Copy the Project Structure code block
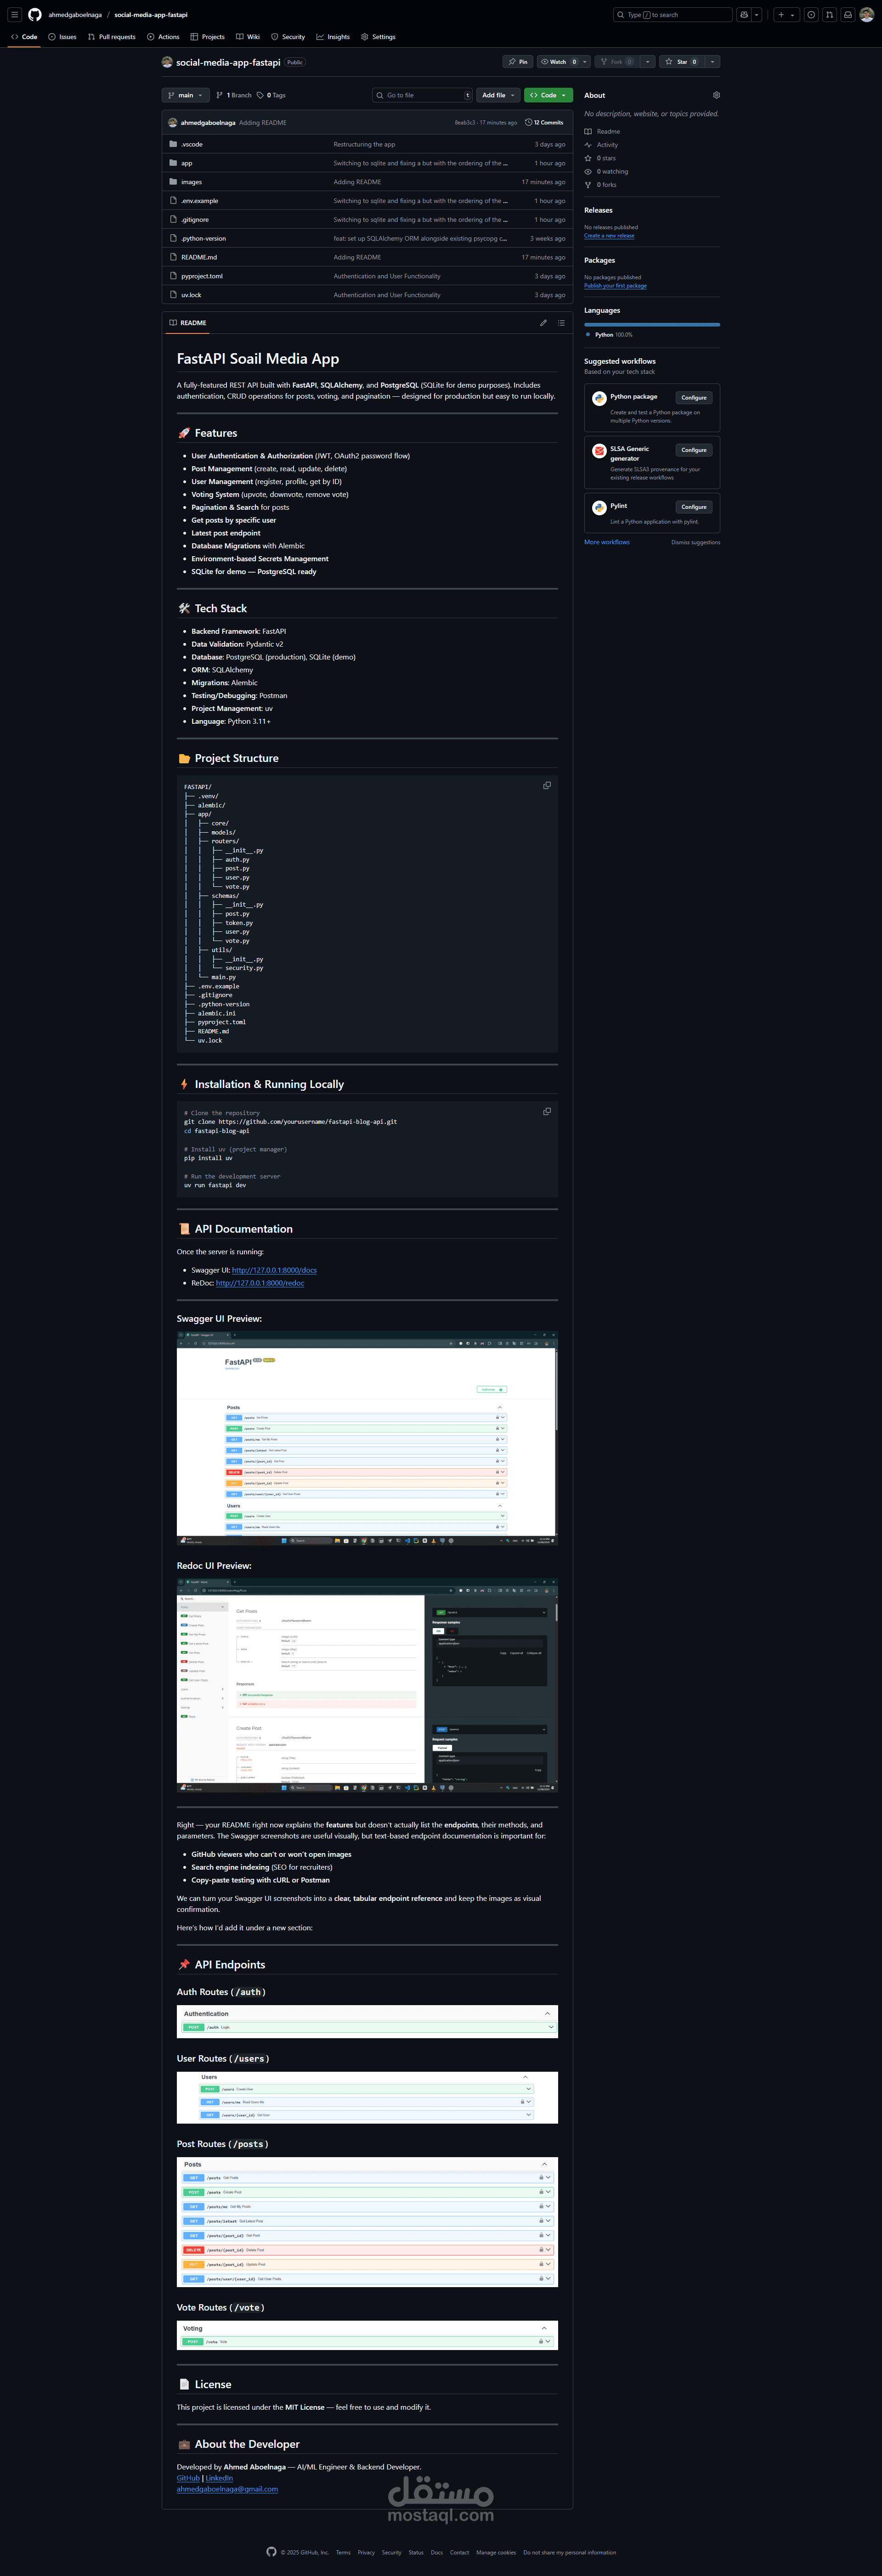The width and height of the screenshot is (882, 2576). click(547, 786)
